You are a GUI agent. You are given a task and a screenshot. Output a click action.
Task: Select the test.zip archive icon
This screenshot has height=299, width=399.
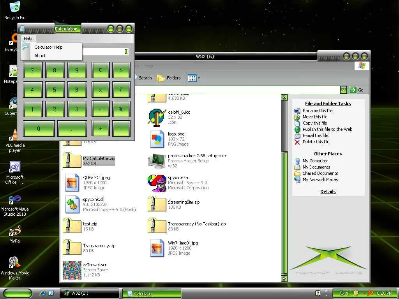click(x=72, y=225)
